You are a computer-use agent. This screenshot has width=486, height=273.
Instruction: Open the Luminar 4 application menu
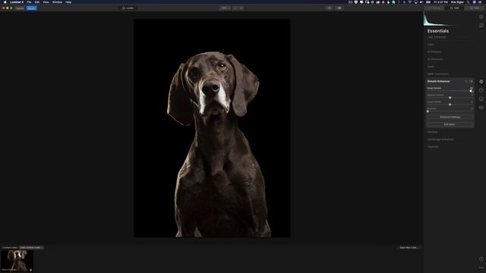point(17,2)
